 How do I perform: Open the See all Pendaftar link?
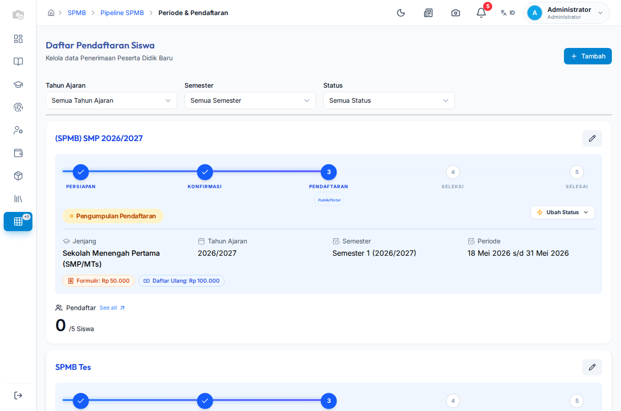tap(112, 308)
